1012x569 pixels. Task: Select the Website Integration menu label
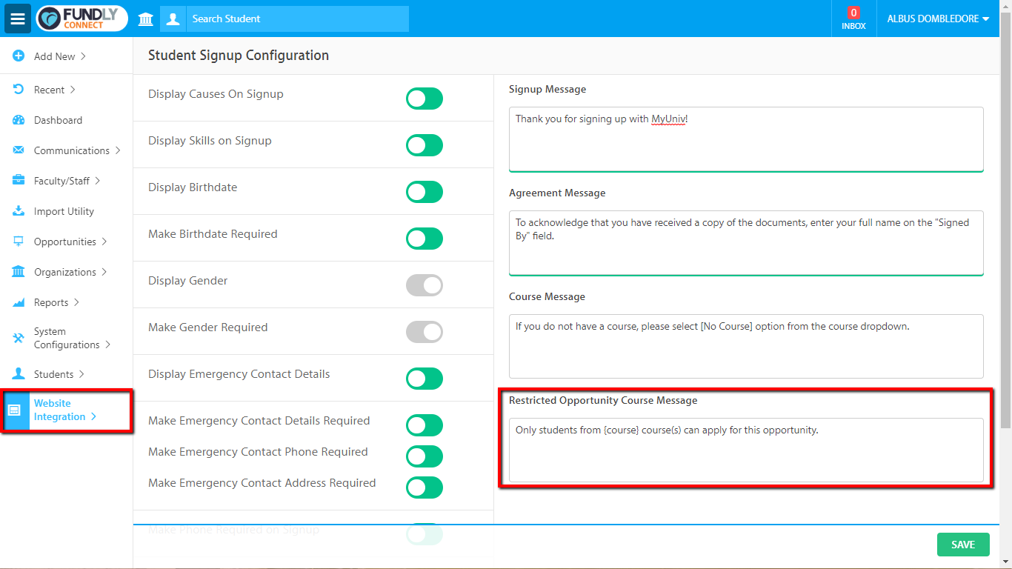point(60,410)
